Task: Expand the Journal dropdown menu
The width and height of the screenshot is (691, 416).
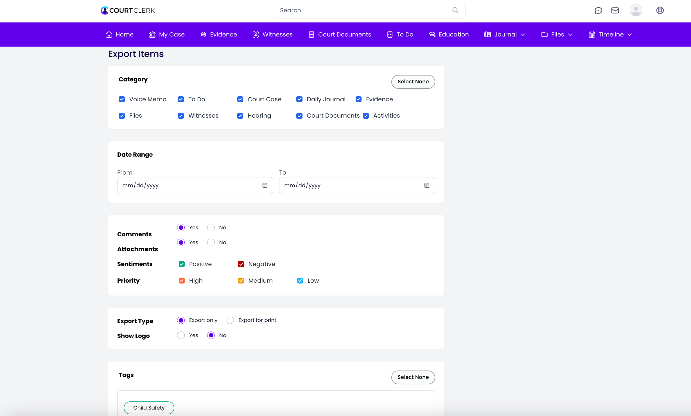Action: pos(505,35)
